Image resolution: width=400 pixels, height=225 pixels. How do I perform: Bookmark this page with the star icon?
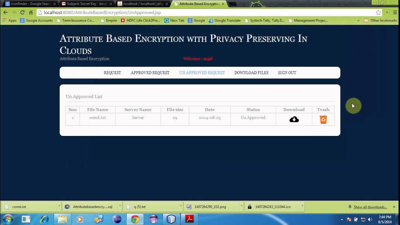(378, 12)
